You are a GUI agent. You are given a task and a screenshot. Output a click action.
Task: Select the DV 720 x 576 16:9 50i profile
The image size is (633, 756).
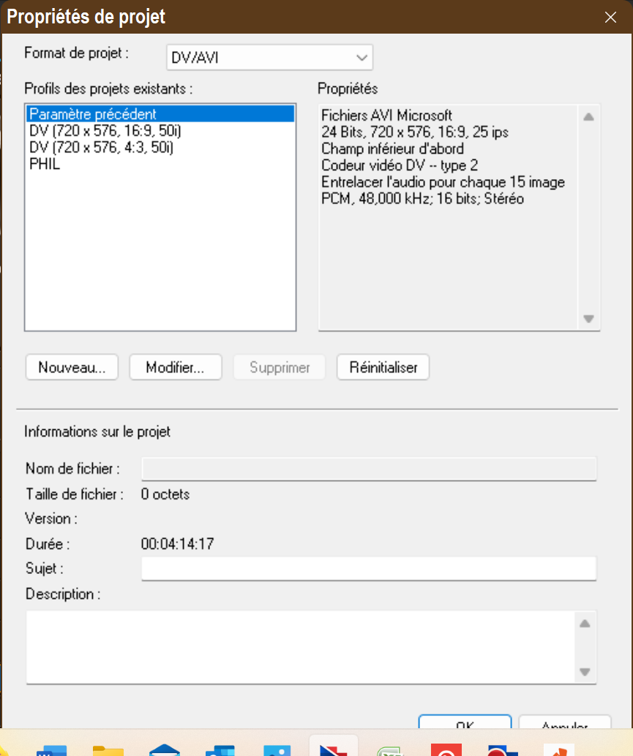point(160,131)
